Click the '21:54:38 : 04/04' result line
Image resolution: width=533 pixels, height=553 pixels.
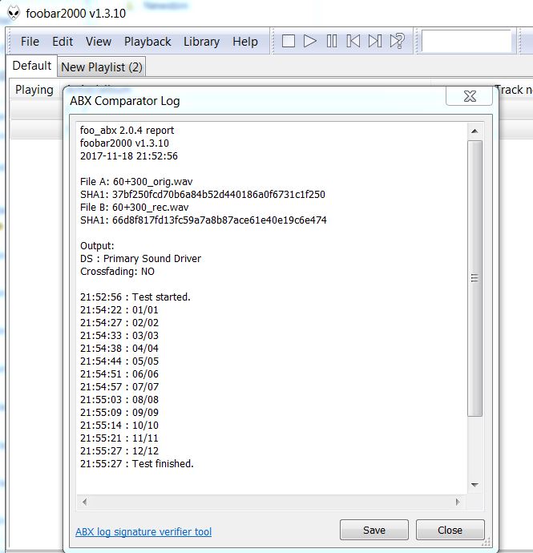[x=119, y=349]
